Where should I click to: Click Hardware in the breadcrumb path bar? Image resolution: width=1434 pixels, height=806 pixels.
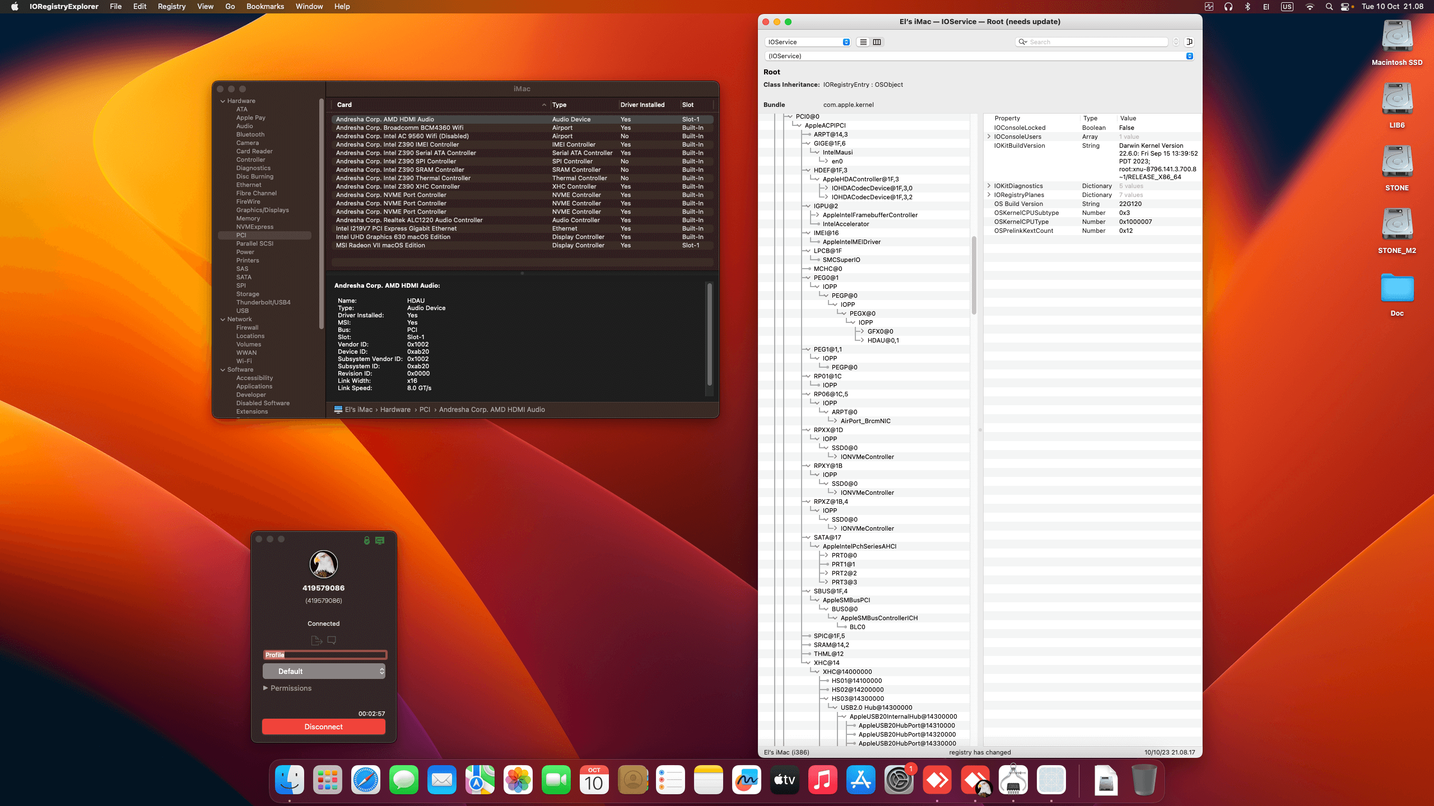[395, 409]
